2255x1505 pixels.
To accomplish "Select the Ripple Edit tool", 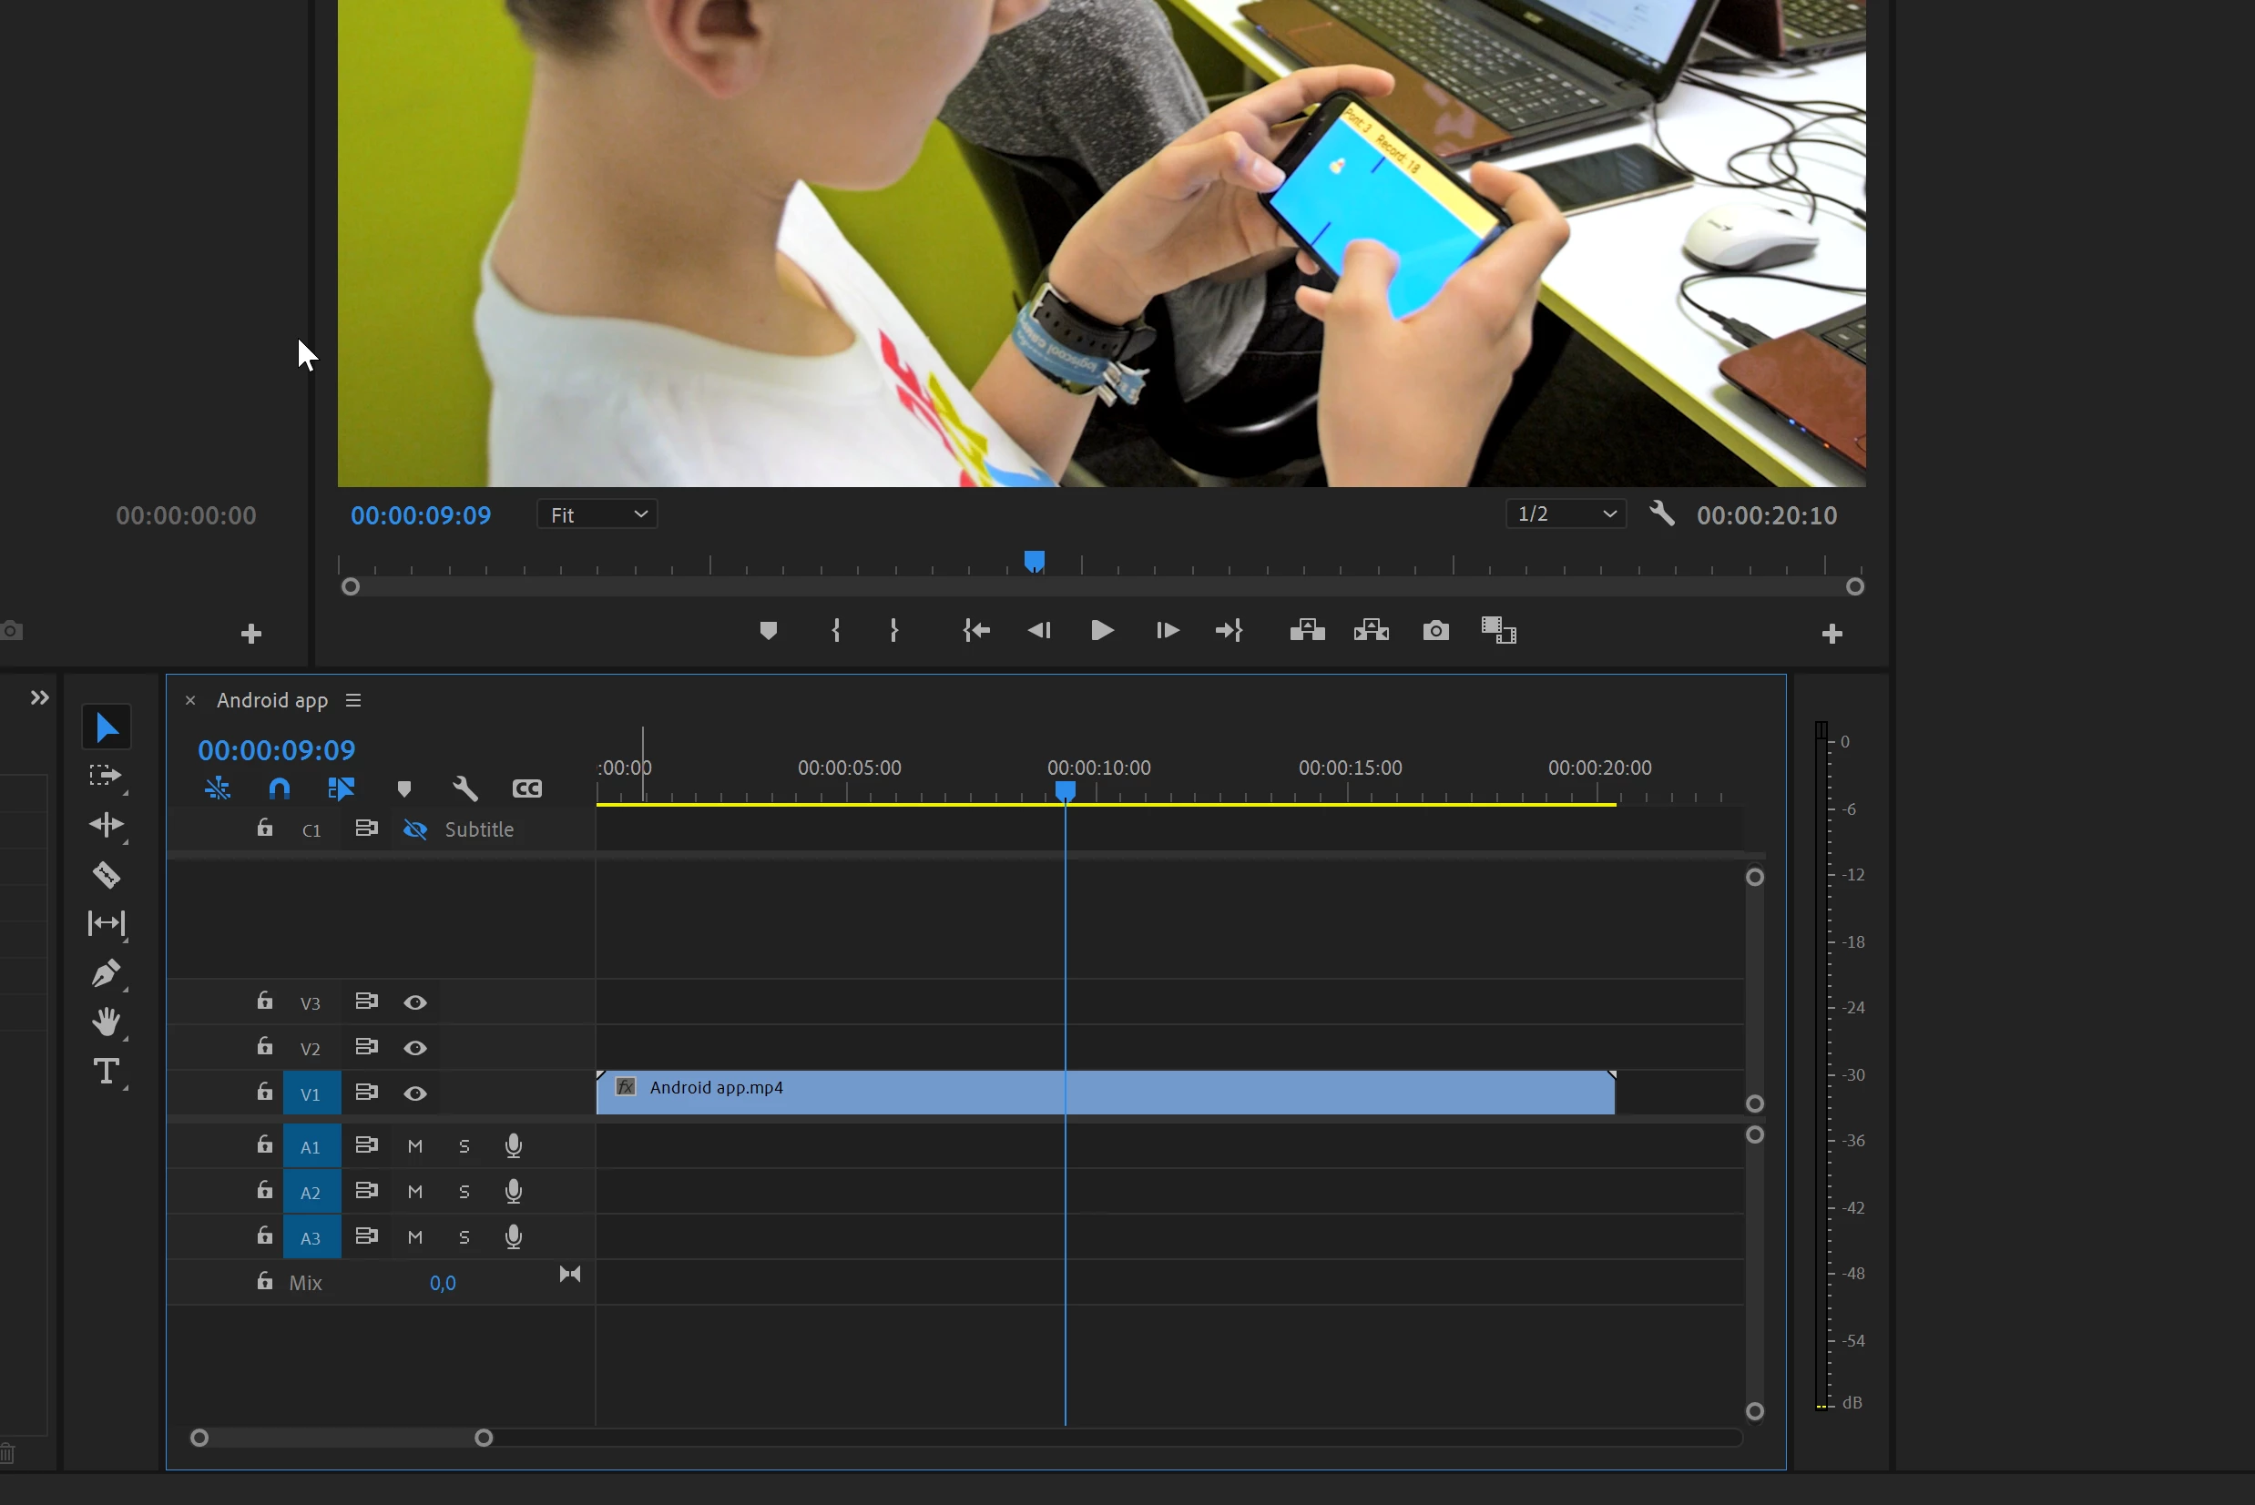I will [x=106, y=826].
